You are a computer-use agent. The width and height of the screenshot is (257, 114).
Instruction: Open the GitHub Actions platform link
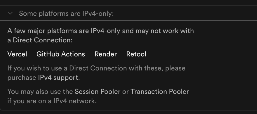coord(61,54)
